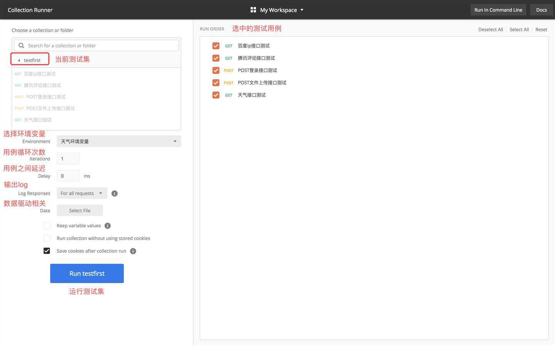Enable Keep variable values checkbox
This screenshot has height=346, width=555.
click(x=47, y=225)
